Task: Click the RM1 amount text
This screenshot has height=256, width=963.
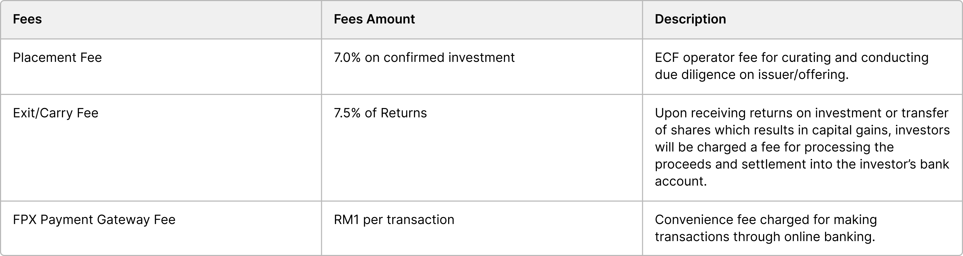Action: 346,219
